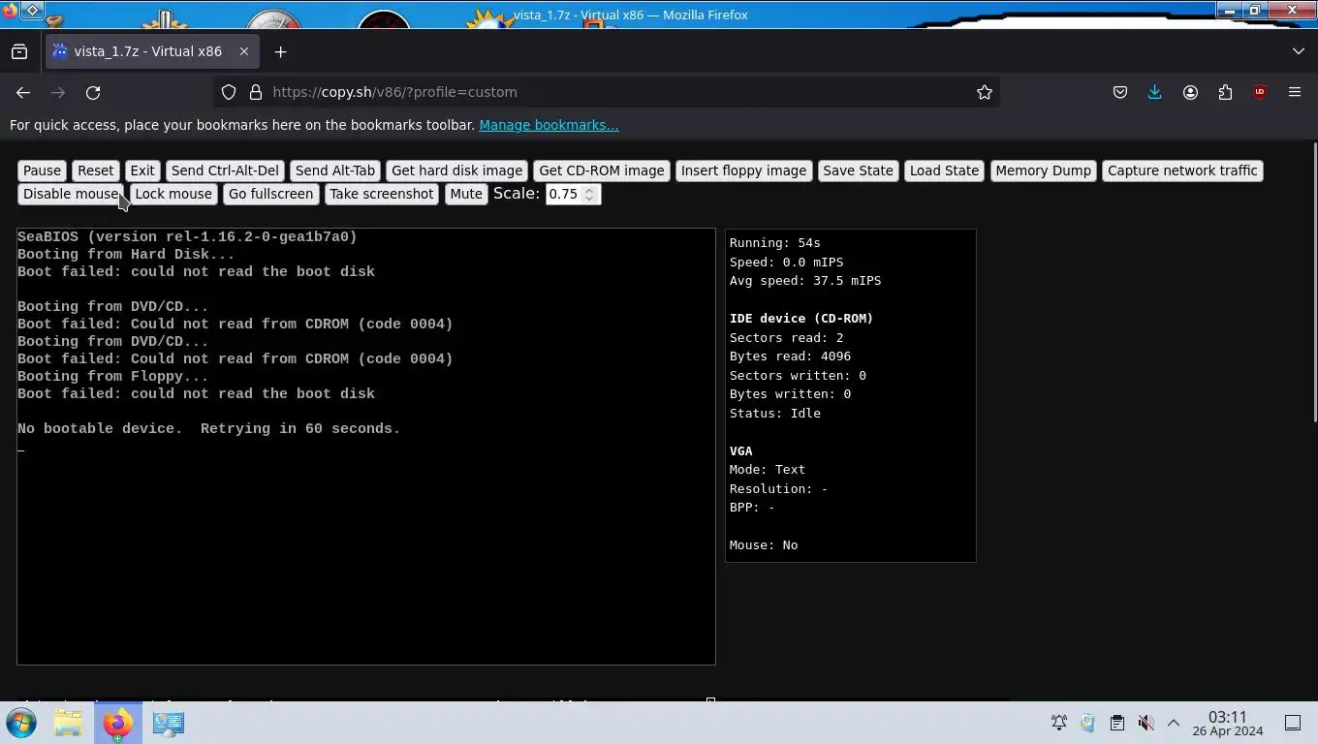Screen dimensions: 1318x744
Task: Open clipboard tray icon
Action: pyautogui.click(x=1116, y=723)
